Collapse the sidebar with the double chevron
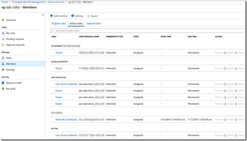Image resolution: width=247 pixels, height=141 pixels. (x=43, y=15)
